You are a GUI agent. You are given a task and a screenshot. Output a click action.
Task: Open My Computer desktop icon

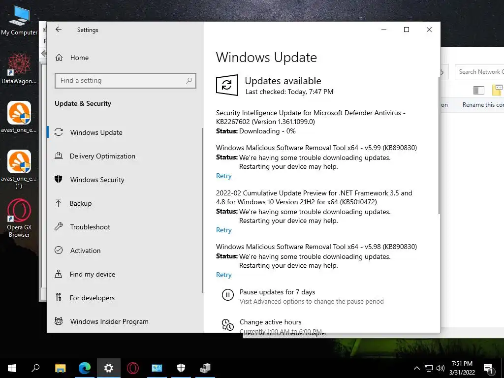(19, 21)
